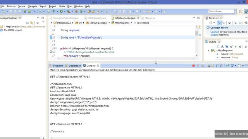
Task: Click the Task List tab
Action: coord(214,18)
